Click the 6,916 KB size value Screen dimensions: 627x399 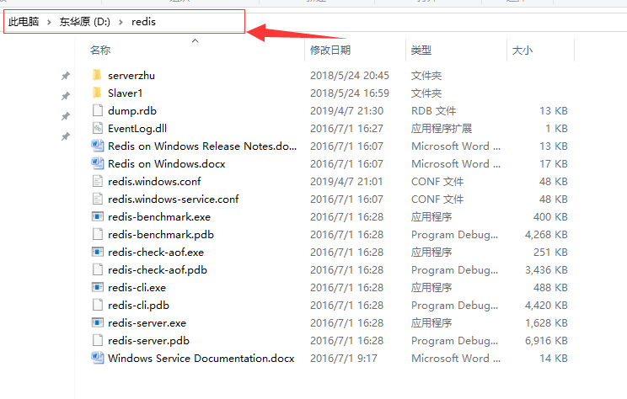(x=546, y=340)
